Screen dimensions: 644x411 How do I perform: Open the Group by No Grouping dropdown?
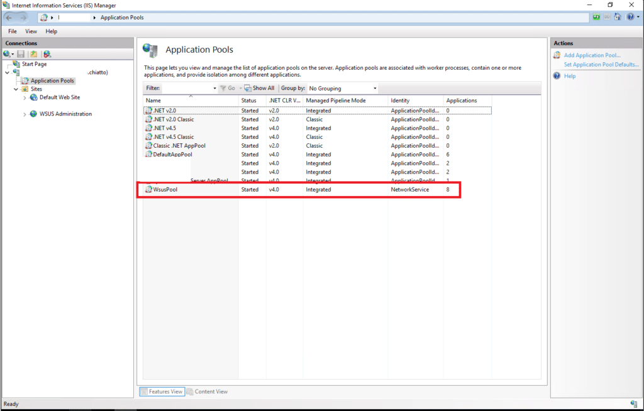click(342, 88)
